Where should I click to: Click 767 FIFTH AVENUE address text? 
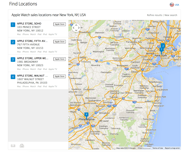(28, 45)
